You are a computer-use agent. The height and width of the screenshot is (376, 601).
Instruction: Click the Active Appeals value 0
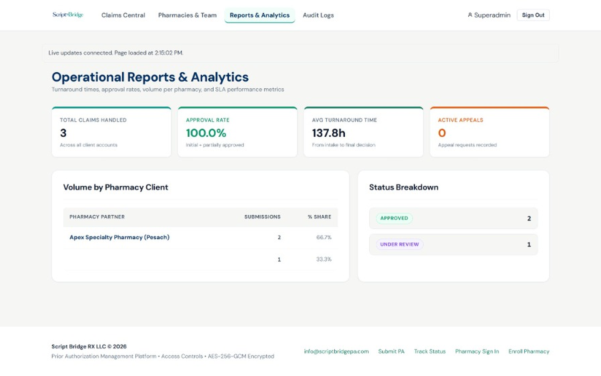(x=442, y=133)
